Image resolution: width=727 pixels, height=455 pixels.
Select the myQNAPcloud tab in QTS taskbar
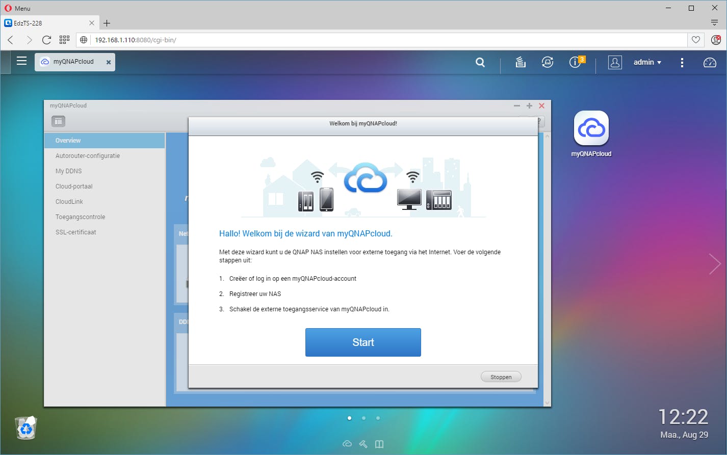75,62
